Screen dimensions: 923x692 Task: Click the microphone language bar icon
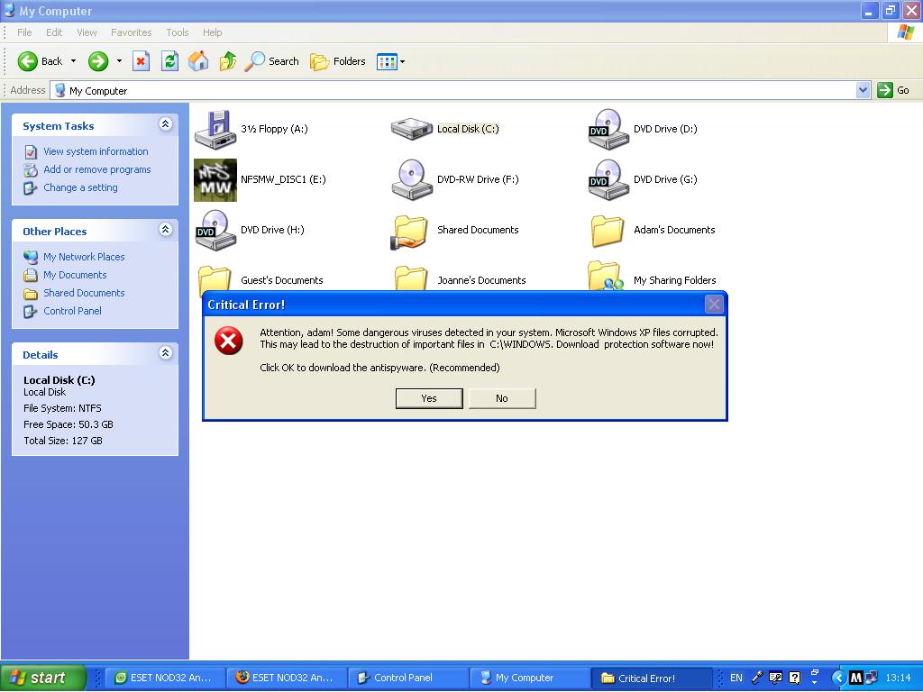tap(757, 678)
